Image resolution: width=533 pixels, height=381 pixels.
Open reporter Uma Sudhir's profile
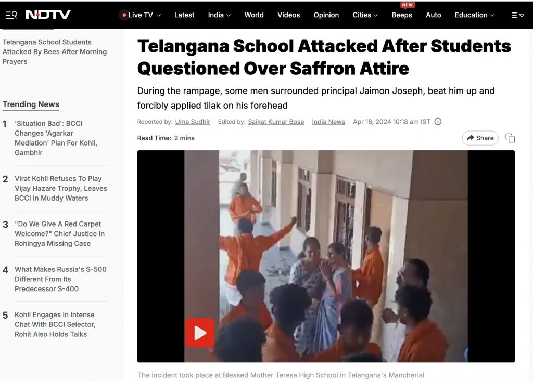click(x=193, y=122)
